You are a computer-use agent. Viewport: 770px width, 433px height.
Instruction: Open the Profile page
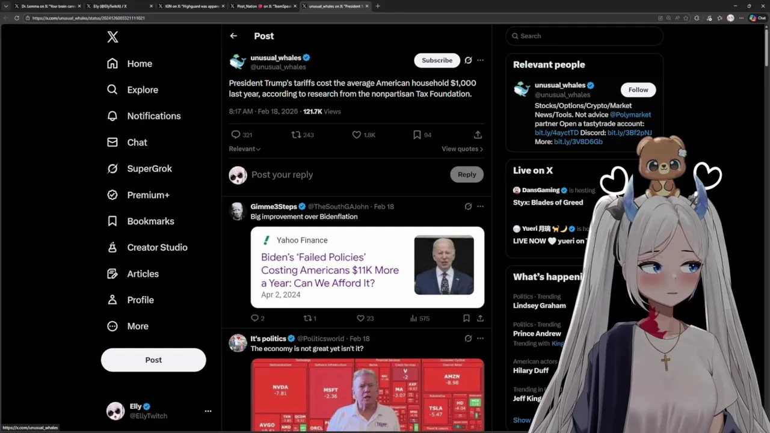[130, 300]
